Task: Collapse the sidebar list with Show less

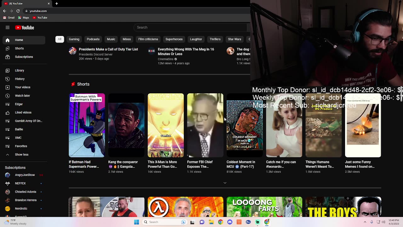Action: pos(24,154)
